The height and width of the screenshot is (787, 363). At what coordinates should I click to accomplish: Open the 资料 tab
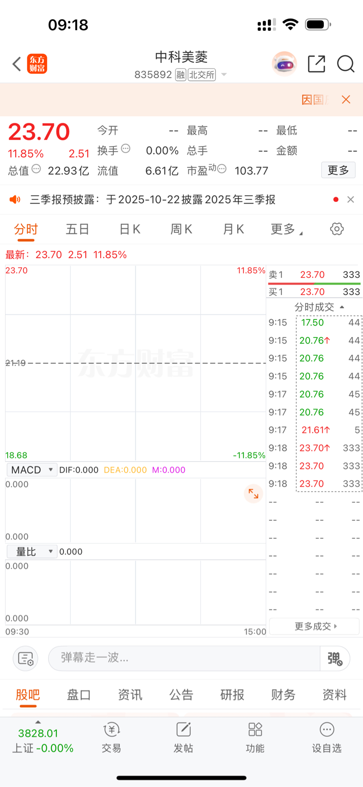point(334,695)
